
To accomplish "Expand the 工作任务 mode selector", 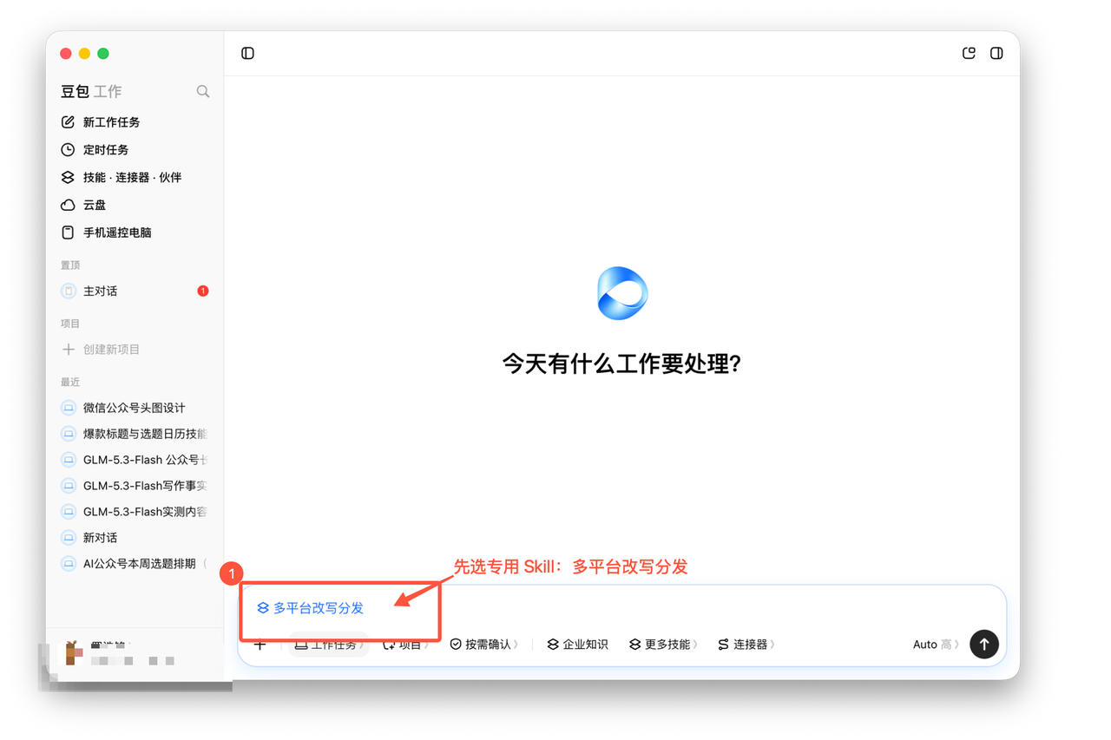I will click(x=330, y=645).
